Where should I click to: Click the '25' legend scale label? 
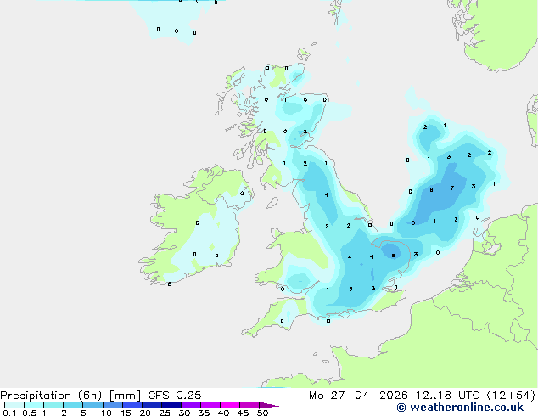(x=165, y=413)
